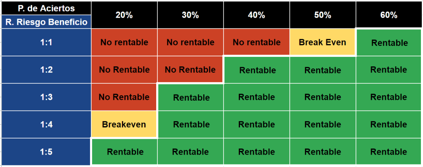Viewport: 423px width, 167px height.
Task: Select the 1:1 ratio row label
Action: tap(46, 42)
